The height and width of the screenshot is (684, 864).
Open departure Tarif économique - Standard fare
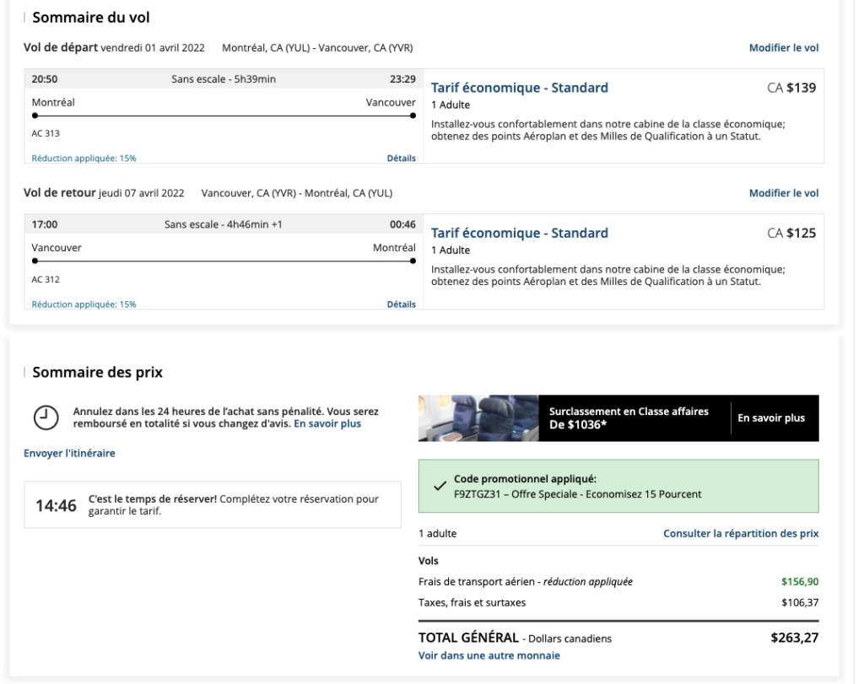[519, 88]
